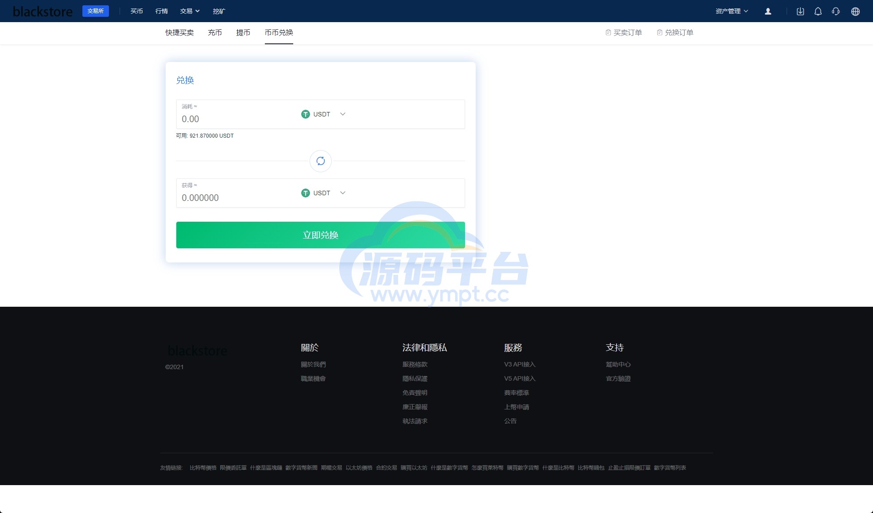This screenshot has width=873, height=513.
Task: Open 行情 in the top navigation
Action: 162,11
